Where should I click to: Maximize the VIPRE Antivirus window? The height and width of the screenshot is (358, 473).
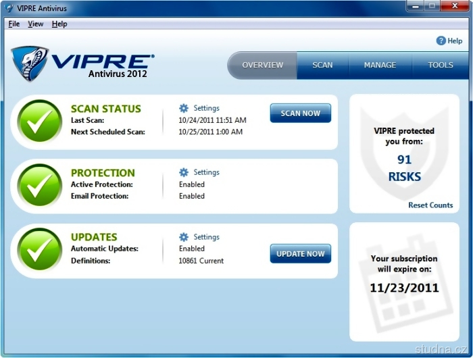432,6
